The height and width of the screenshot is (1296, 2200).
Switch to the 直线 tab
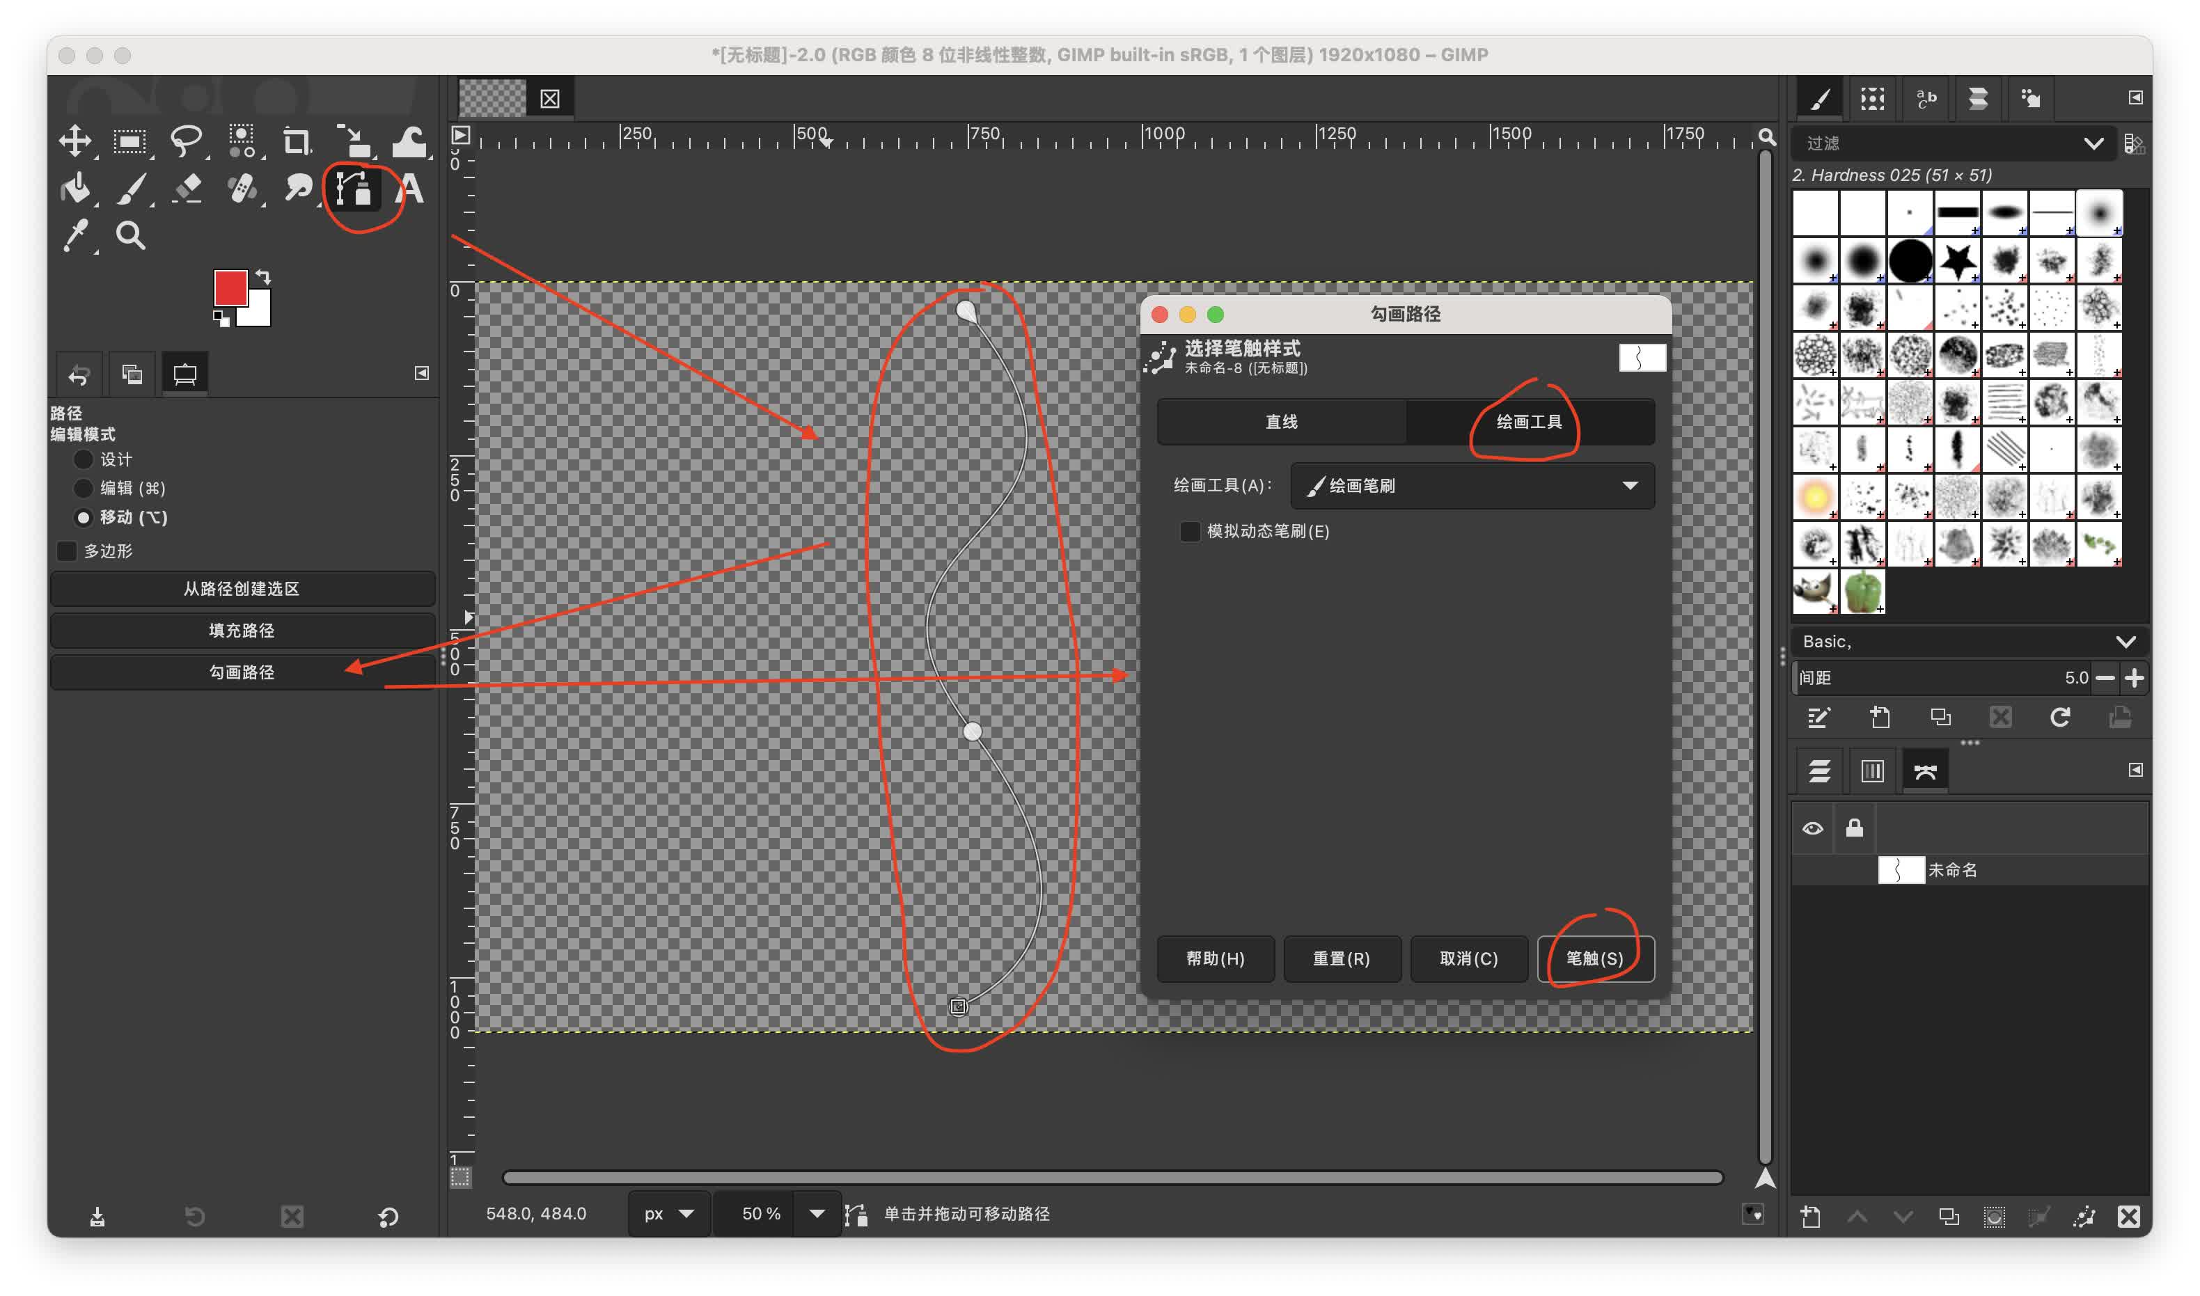(x=1281, y=422)
